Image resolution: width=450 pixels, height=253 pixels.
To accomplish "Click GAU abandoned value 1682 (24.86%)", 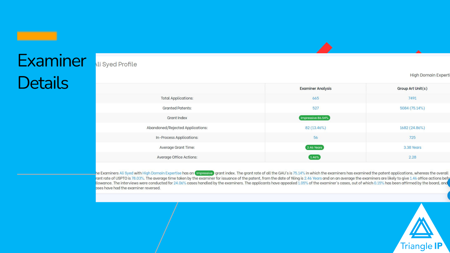I will pos(412,128).
